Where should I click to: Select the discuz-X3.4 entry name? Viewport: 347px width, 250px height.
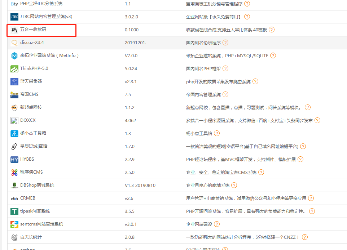[32, 43]
